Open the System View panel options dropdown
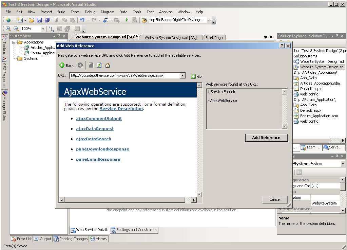The width and height of the screenshot is (347, 250). click(x=54, y=36)
